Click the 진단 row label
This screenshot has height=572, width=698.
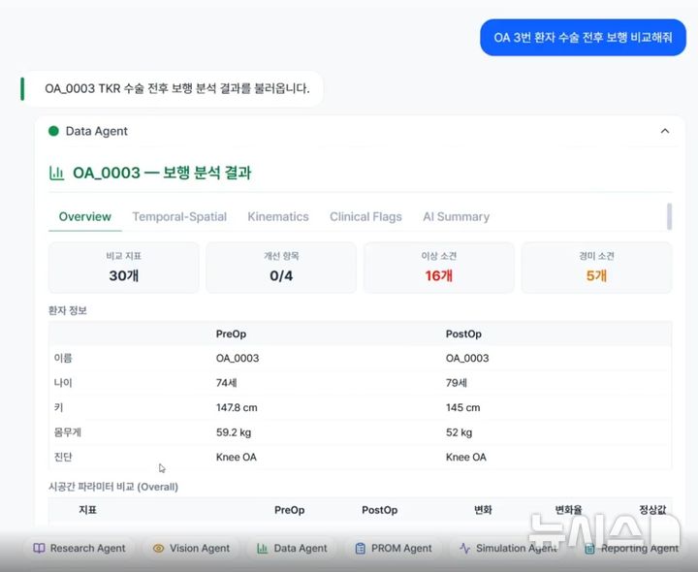coord(63,458)
